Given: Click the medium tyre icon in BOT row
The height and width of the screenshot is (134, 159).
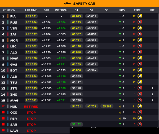Looking at the screenshot, I should pos(140,70).
